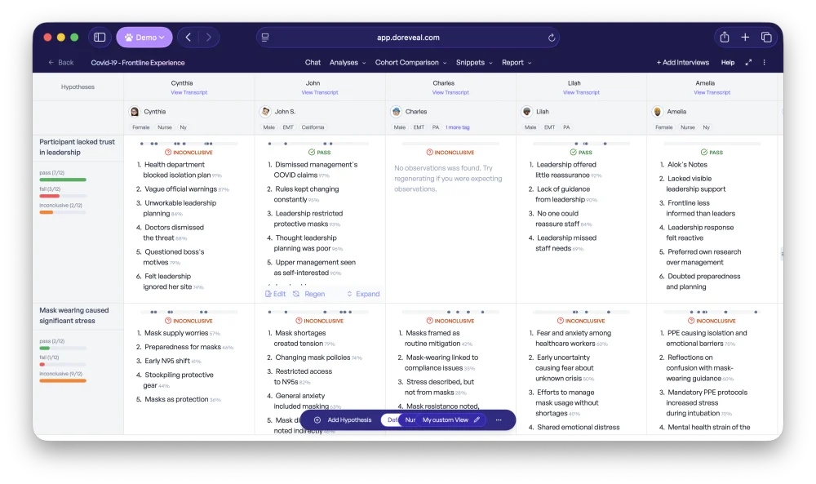Toggle the browser sidebar icon
The height and width of the screenshot is (484, 816).
[100, 38]
